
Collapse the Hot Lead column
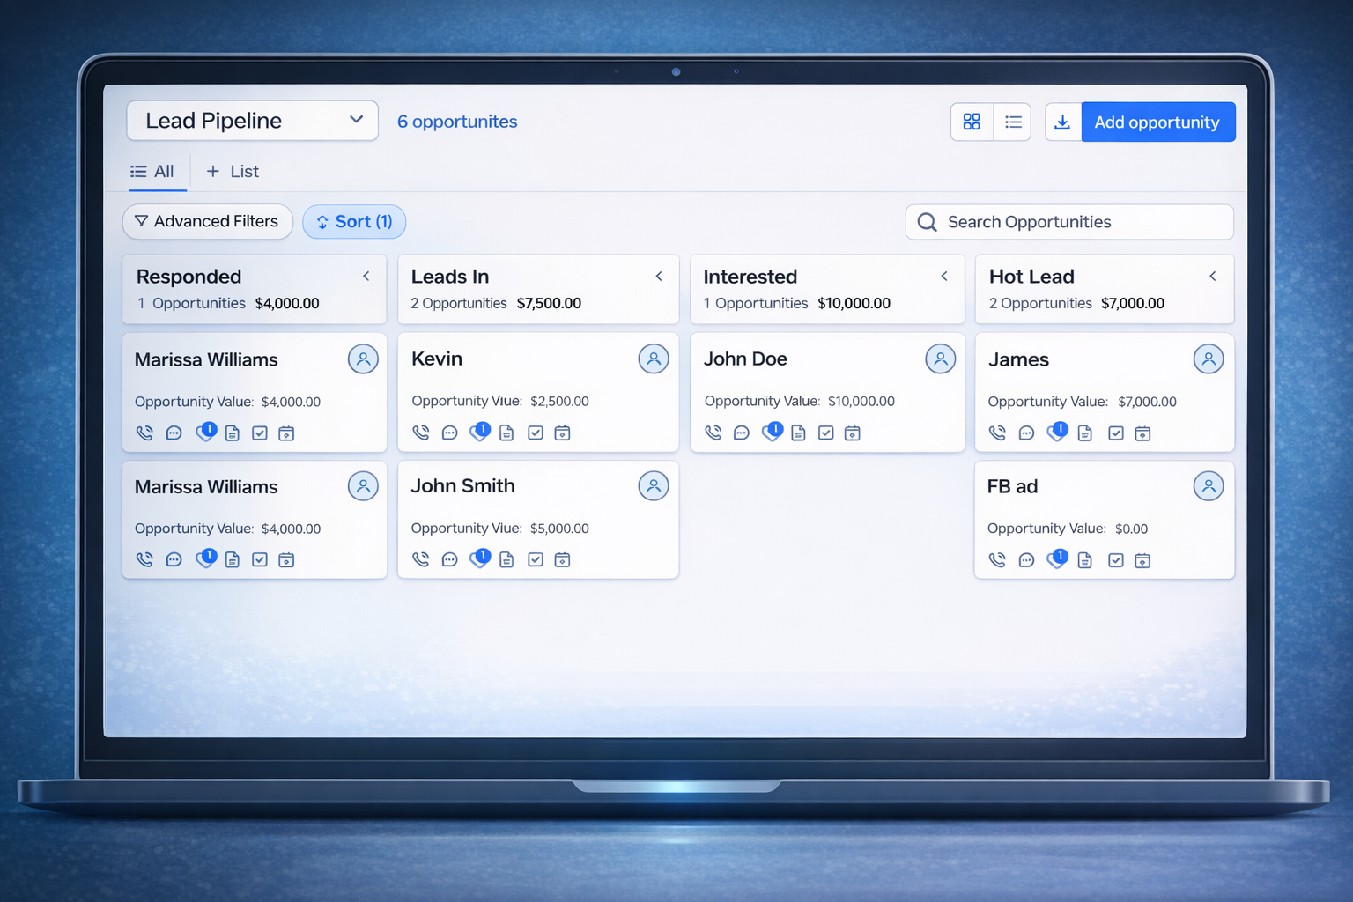point(1213,276)
